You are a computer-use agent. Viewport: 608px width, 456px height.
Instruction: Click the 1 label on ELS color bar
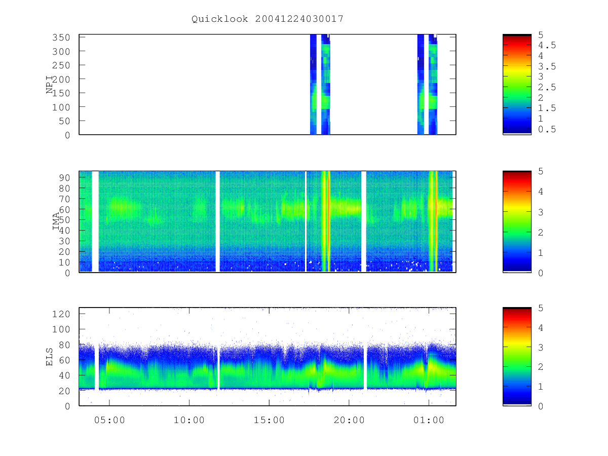[x=541, y=386]
